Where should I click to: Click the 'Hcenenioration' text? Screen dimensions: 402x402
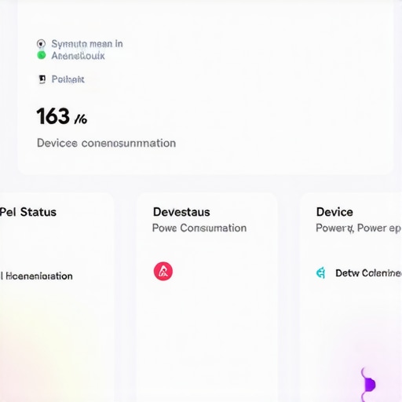point(39,276)
